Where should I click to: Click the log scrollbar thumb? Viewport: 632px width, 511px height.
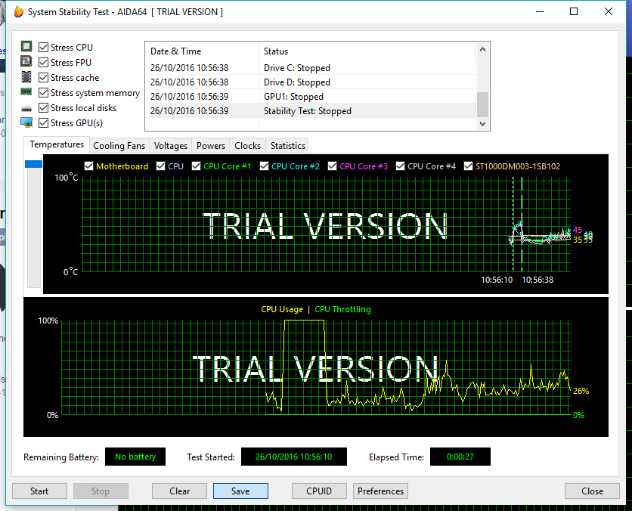[x=482, y=104]
